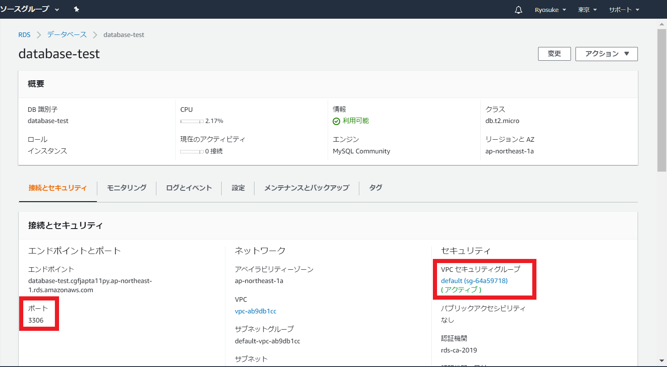Click the port value 3306
Viewport: 667px width, 367px height.
(x=36, y=320)
